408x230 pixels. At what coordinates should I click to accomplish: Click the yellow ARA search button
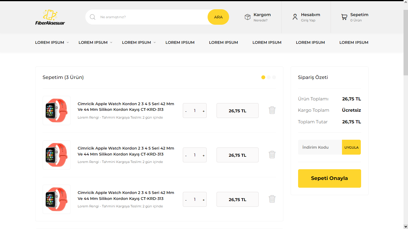(x=218, y=17)
